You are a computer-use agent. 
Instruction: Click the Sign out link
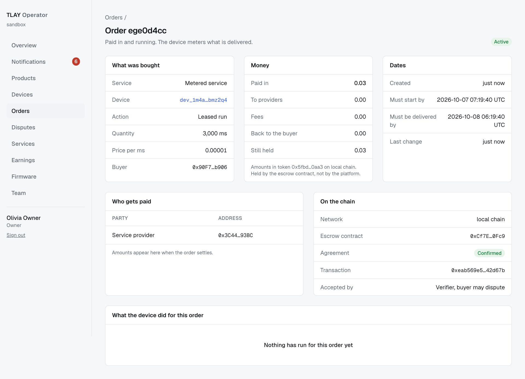16,235
